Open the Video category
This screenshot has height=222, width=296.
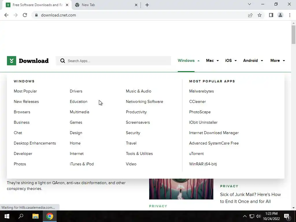tap(131, 164)
